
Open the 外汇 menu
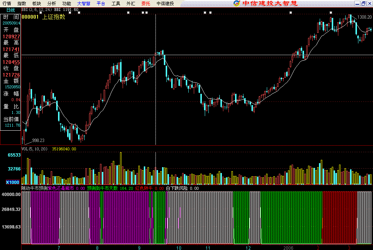[x=131, y=3]
